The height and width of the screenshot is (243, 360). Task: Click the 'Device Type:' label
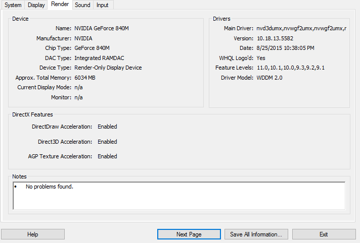point(55,68)
